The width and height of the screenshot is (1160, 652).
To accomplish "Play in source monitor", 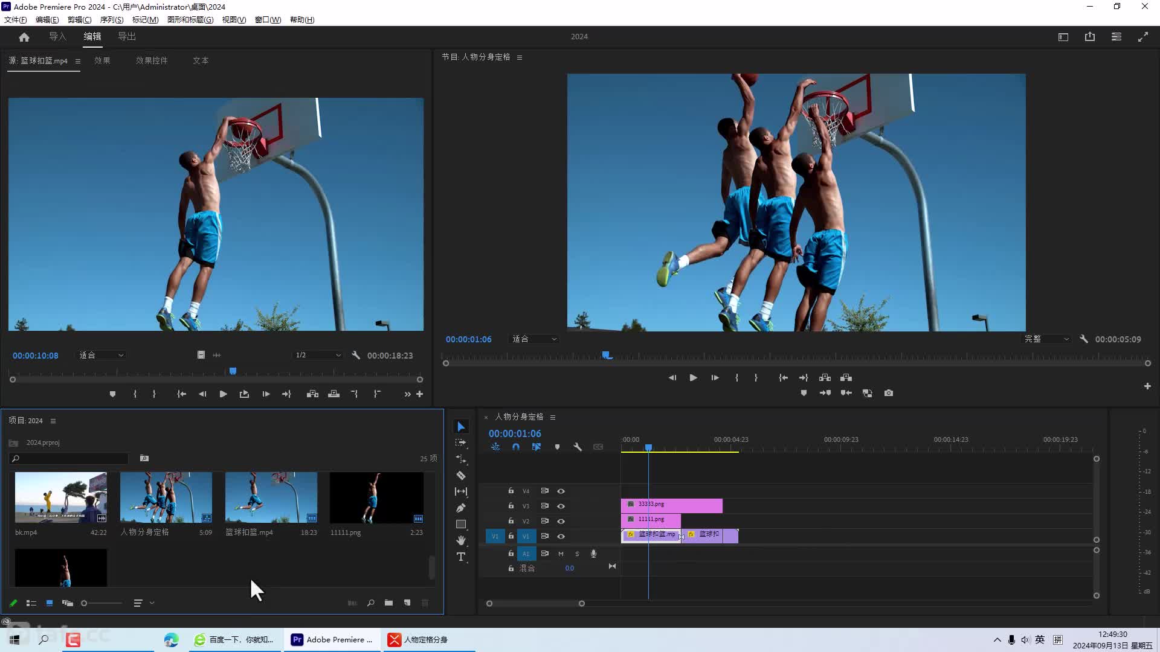I will pos(223,394).
